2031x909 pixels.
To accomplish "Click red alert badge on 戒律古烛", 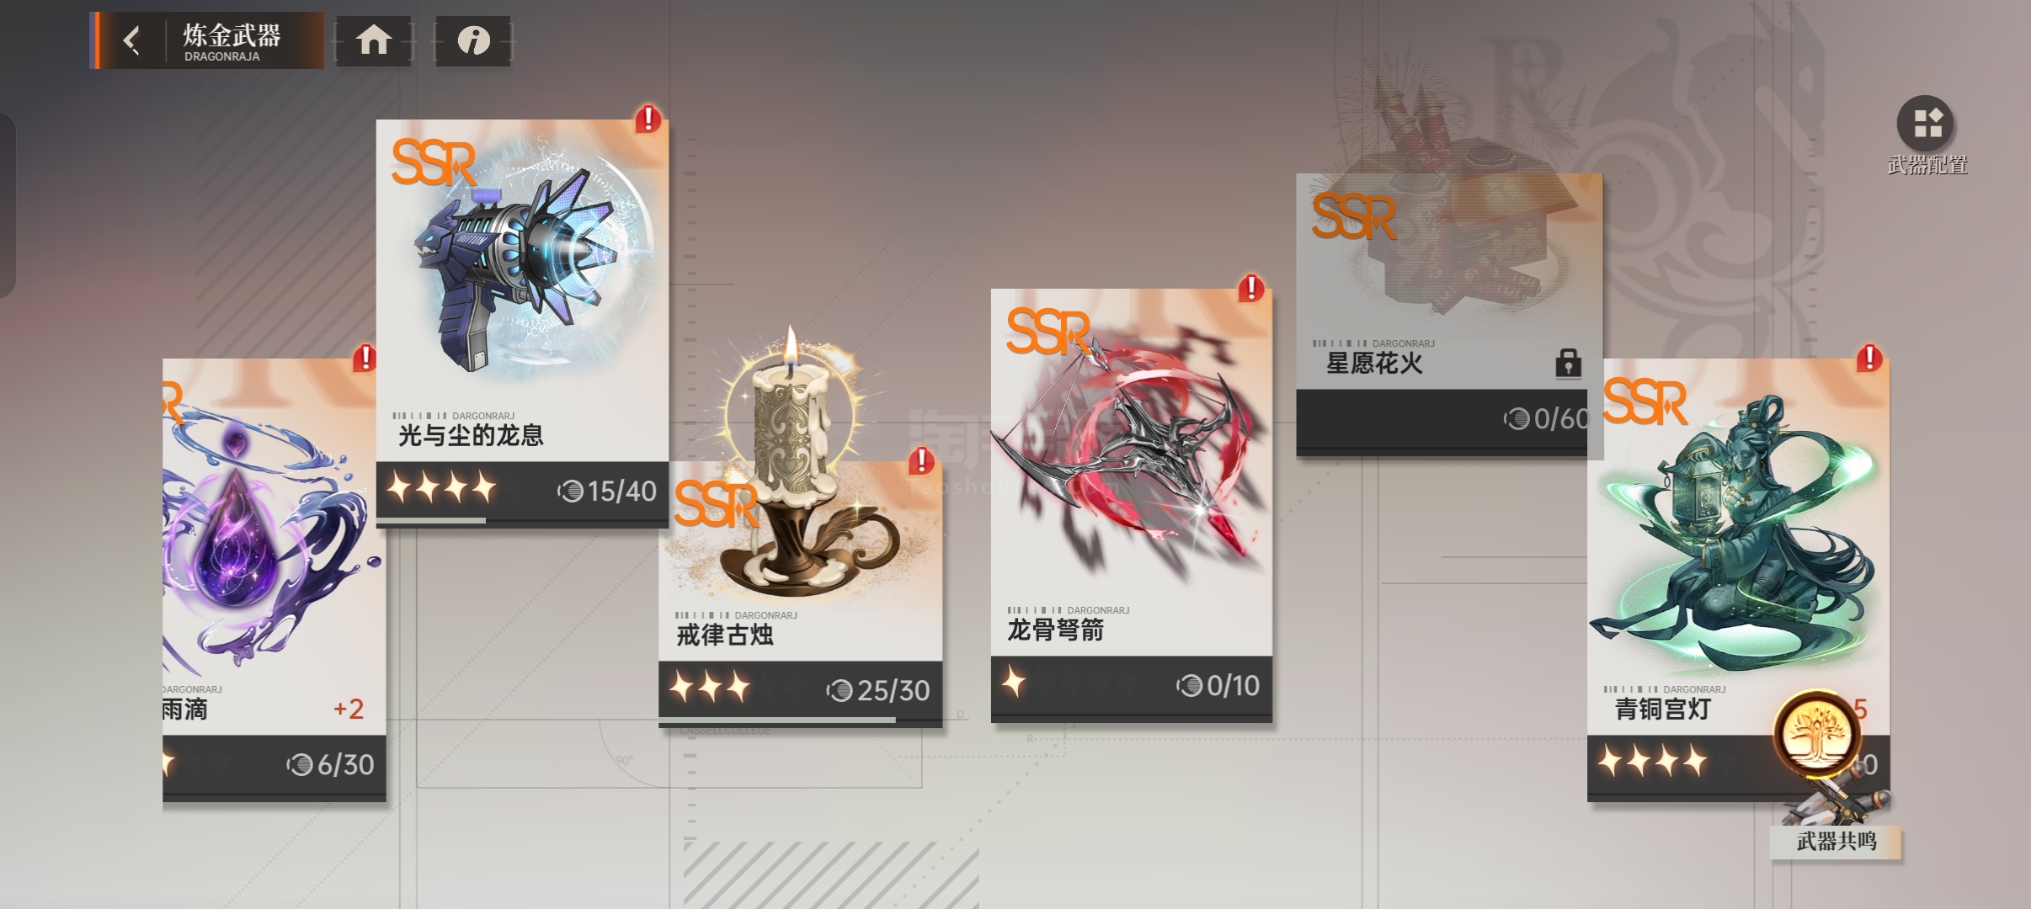I will coord(921,460).
